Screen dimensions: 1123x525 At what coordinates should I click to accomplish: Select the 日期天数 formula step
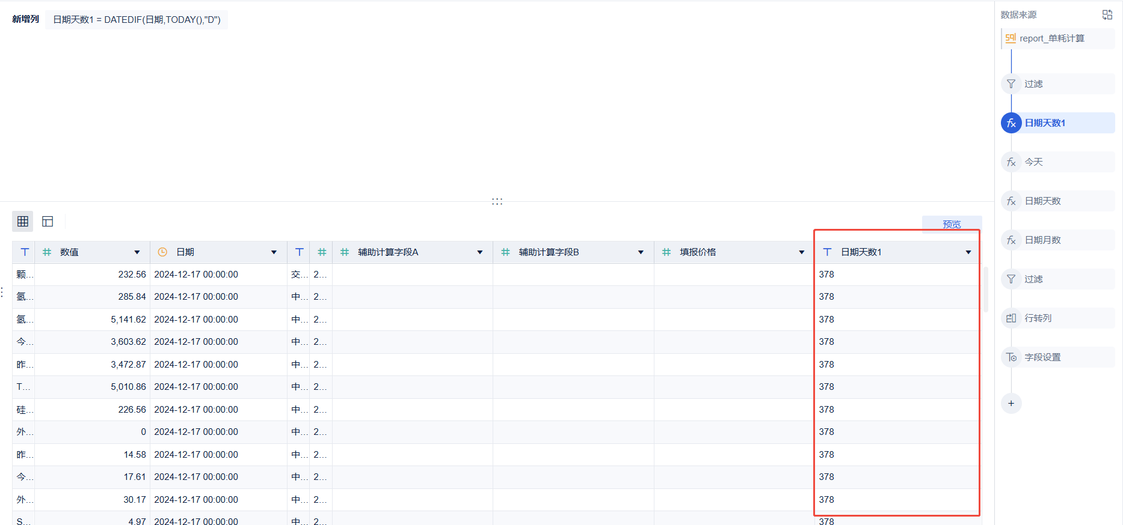1057,201
